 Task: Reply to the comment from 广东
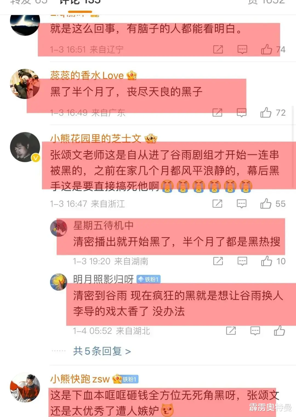click(x=241, y=113)
